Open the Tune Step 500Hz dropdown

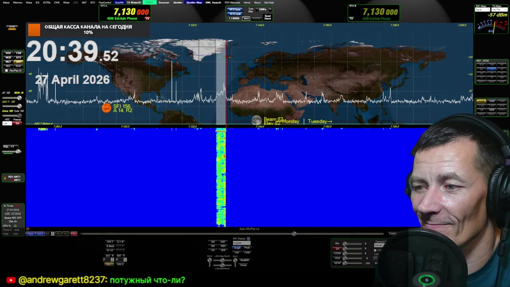point(263,10)
